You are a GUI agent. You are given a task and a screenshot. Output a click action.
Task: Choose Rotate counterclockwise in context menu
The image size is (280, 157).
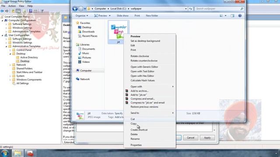(144, 61)
